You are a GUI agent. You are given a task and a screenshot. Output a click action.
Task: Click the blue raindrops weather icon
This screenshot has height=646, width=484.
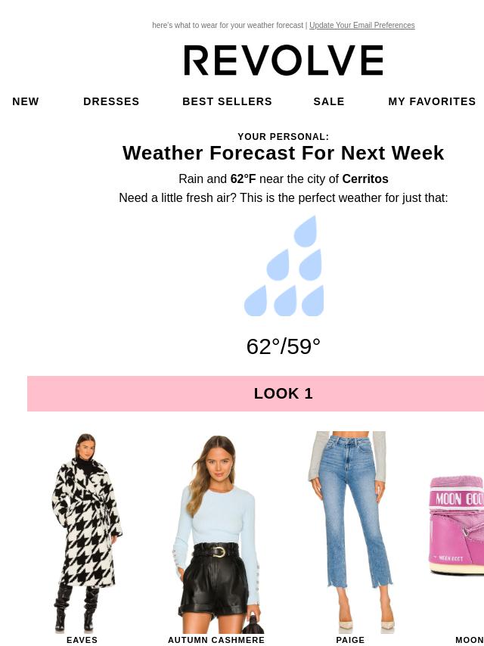(284, 266)
